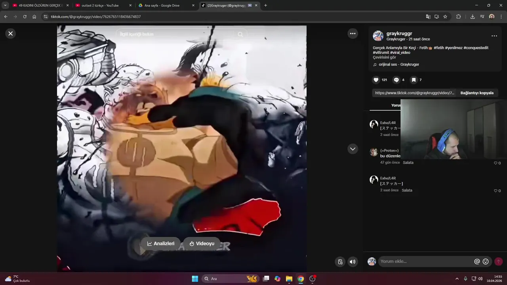Screen dimensions: 507x285
Task: Like the video with the heart icon
Action: 376,80
